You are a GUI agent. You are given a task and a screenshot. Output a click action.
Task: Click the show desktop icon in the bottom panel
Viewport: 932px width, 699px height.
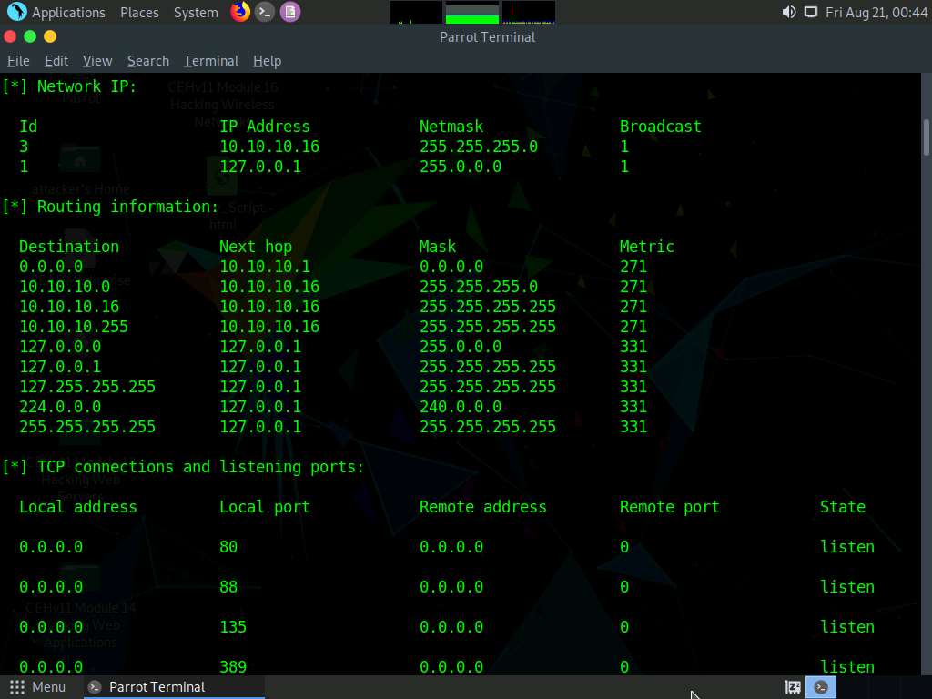pos(793,688)
